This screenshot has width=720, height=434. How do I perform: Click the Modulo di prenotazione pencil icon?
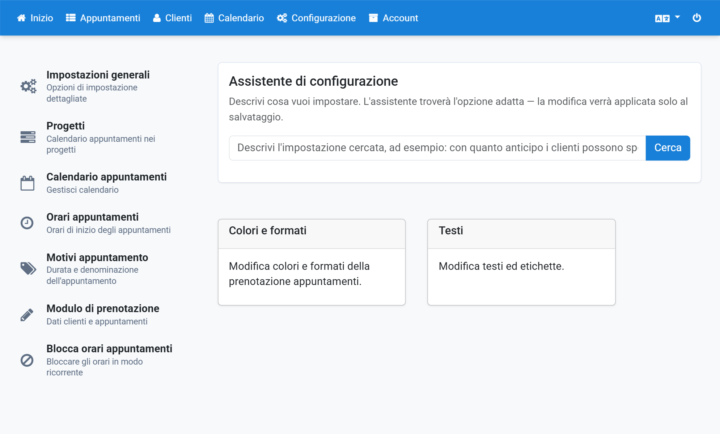coord(27,315)
